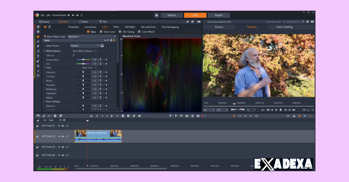Click the Temperature slider handle
Viewport: 349px width, 182px height.
pyautogui.click(x=83, y=60)
